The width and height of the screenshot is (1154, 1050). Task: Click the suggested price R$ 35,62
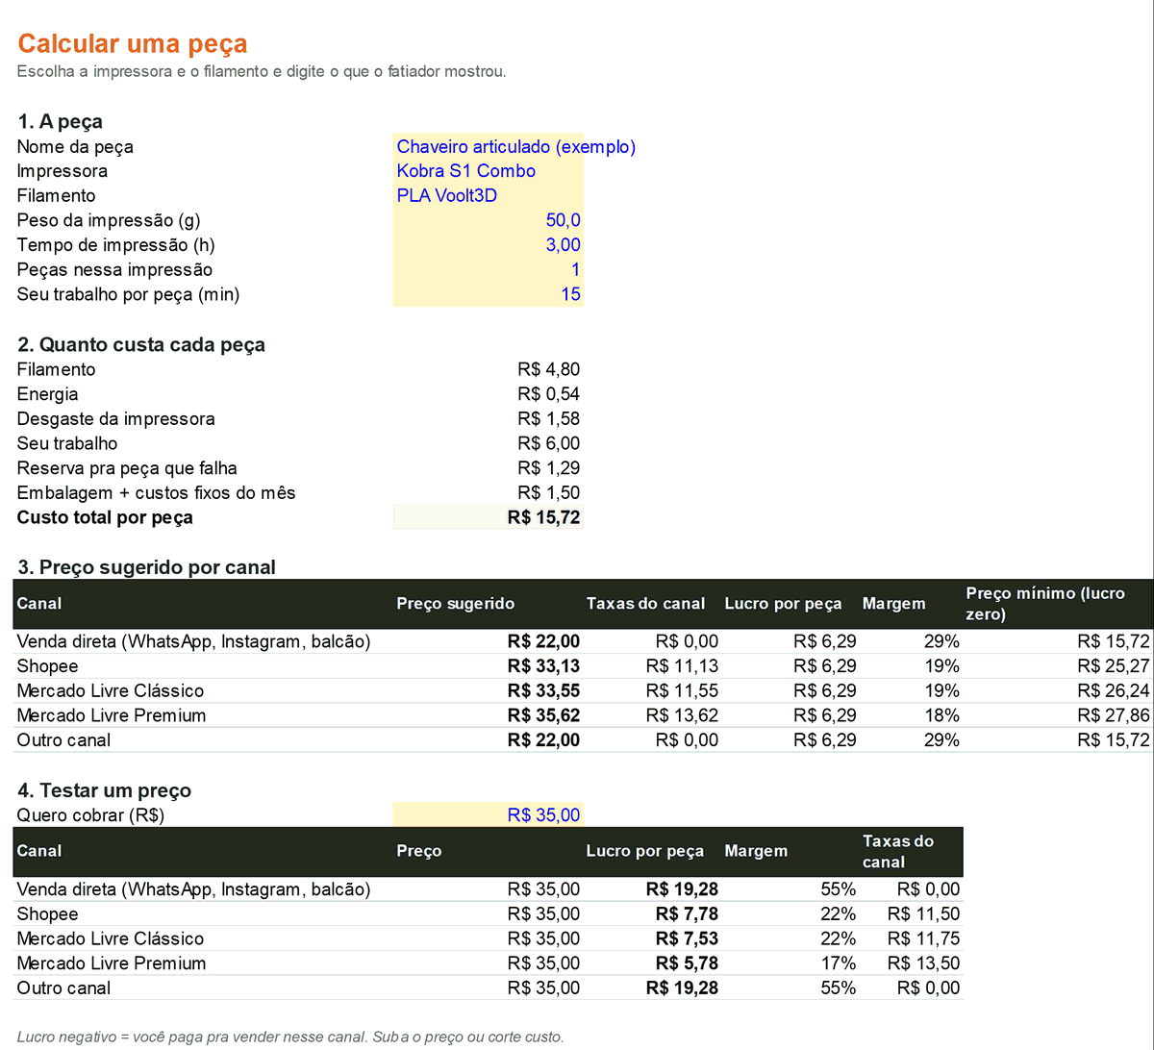pyautogui.click(x=543, y=715)
